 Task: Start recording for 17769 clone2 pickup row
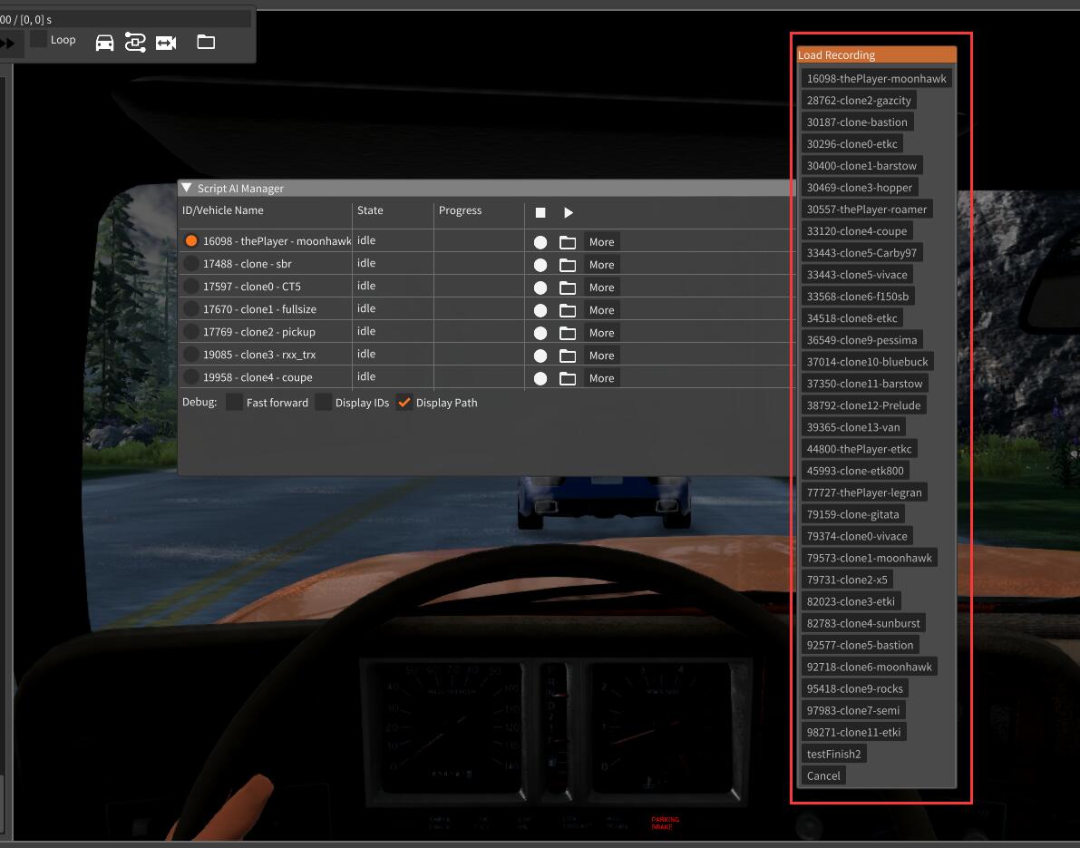tap(540, 334)
